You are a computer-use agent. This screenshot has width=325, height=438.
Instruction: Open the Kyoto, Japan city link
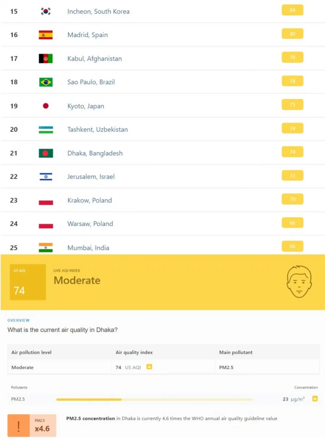click(x=86, y=106)
